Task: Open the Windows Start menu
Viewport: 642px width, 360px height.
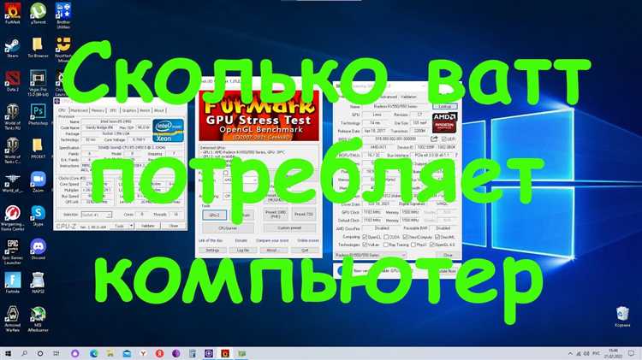Action: tap(9, 353)
